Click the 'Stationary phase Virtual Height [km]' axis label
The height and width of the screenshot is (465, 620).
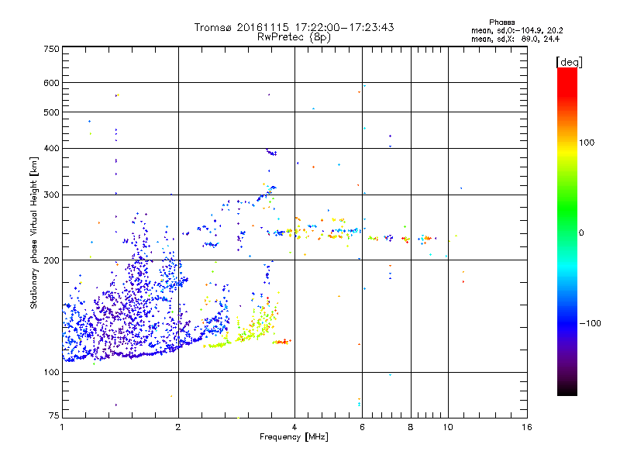34,233
